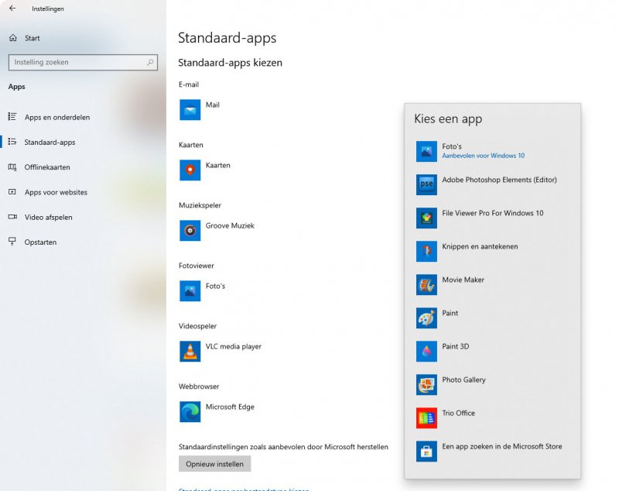
Task: Change default e-mail app labeled Mail
Action: (x=212, y=105)
